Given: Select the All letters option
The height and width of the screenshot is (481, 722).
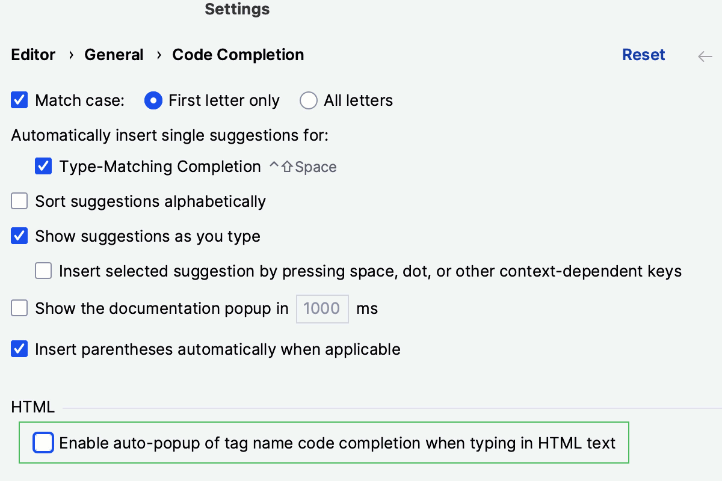Looking at the screenshot, I should tap(308, 100).
